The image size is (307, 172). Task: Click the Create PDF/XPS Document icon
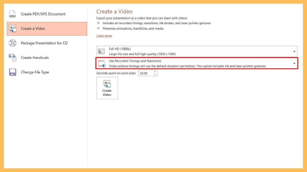(x=12, y=14)
